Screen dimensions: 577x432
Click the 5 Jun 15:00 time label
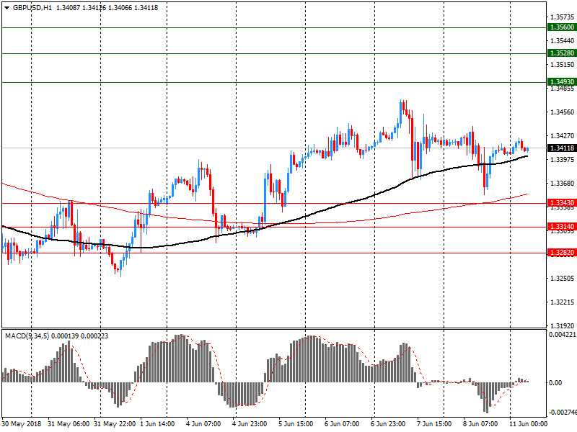(296, 424)
